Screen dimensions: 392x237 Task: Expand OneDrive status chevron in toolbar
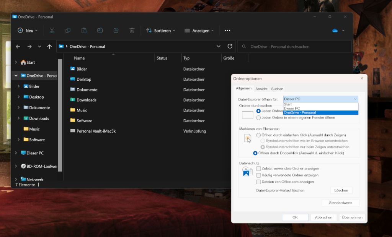click(x=343, y=31)
